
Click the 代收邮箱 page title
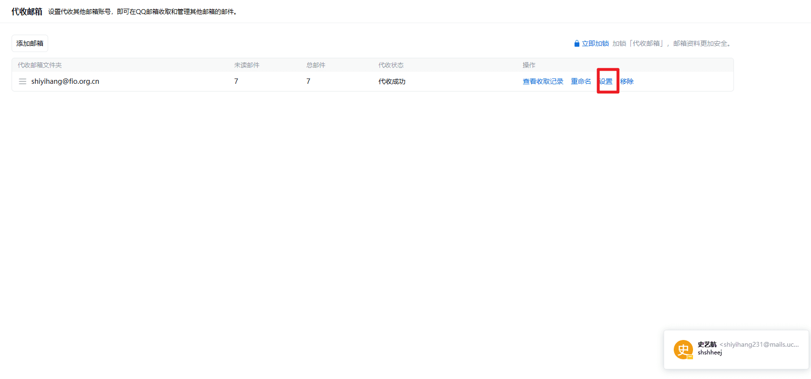27,12
